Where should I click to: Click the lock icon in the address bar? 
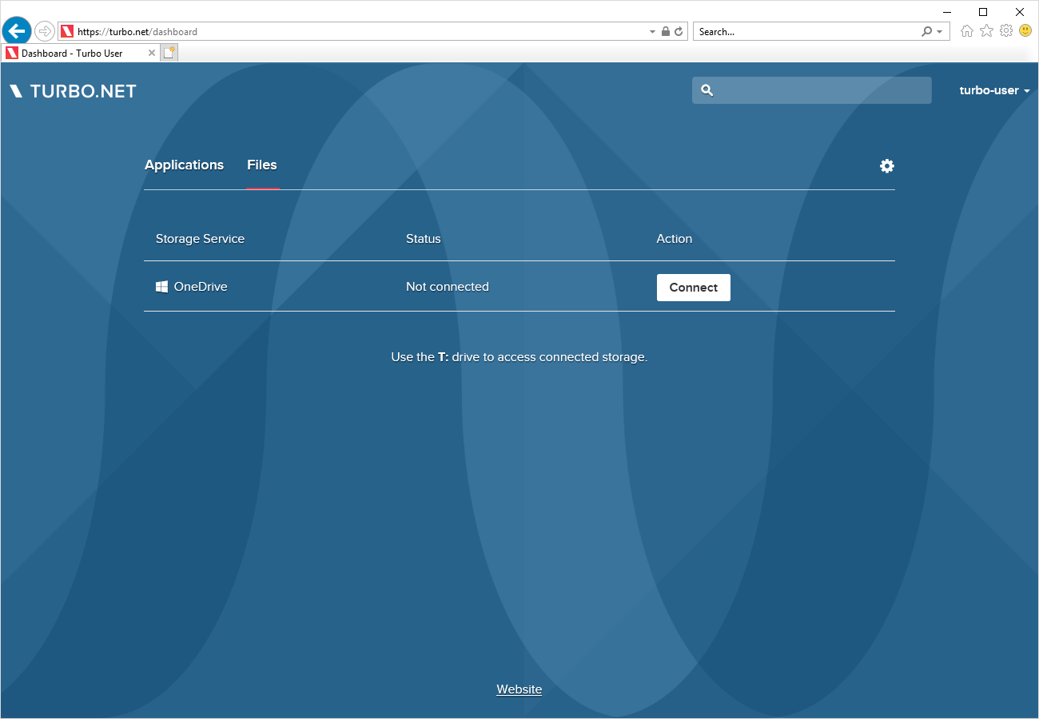point(665,31)
